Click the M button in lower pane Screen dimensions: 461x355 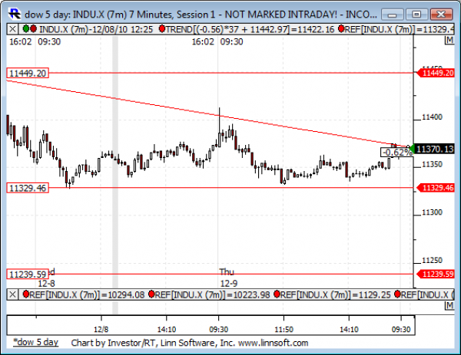click(x=449, y=305)
